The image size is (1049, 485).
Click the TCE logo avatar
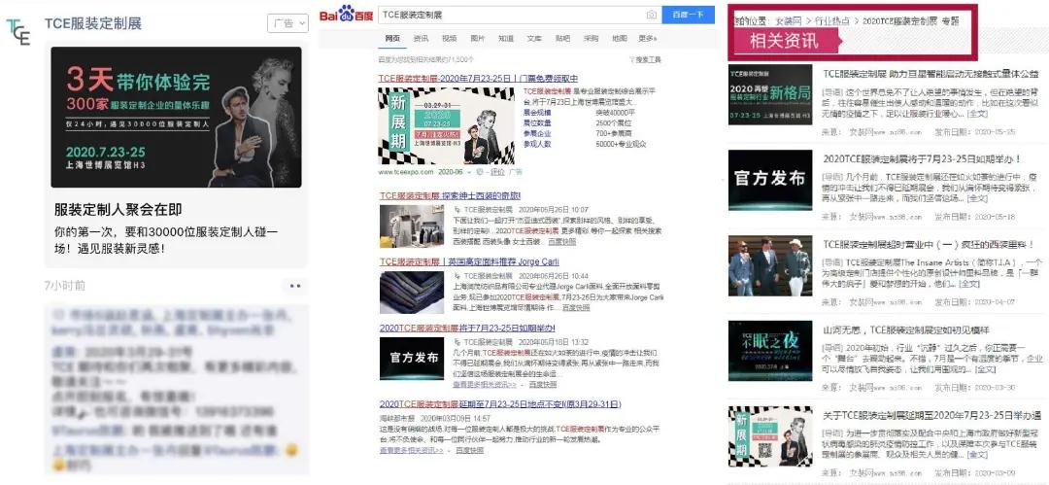click(18, 30)
